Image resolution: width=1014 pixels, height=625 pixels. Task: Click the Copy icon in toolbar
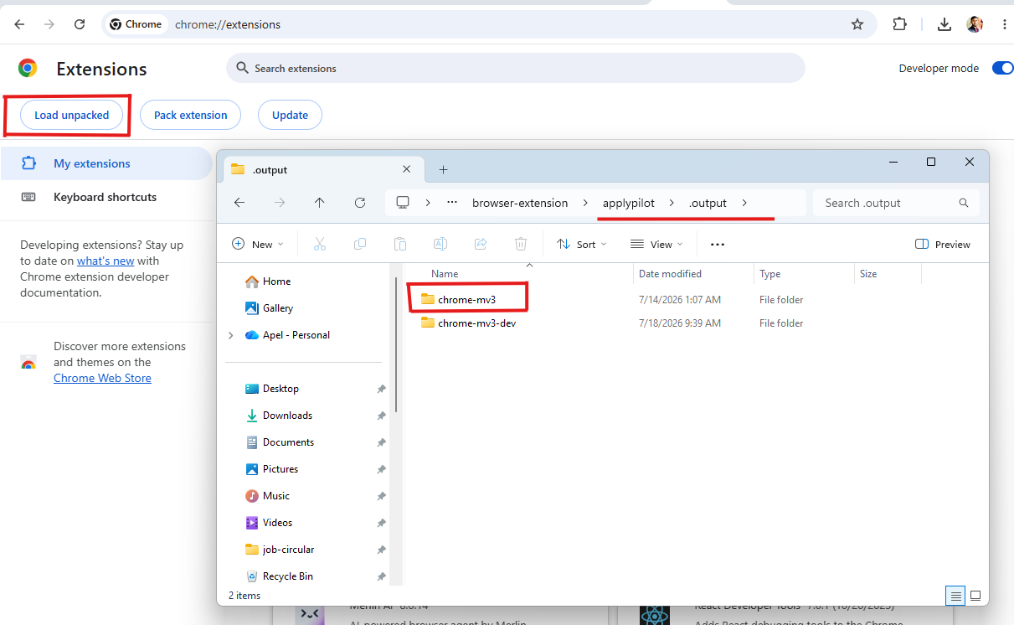pos(360,244)
